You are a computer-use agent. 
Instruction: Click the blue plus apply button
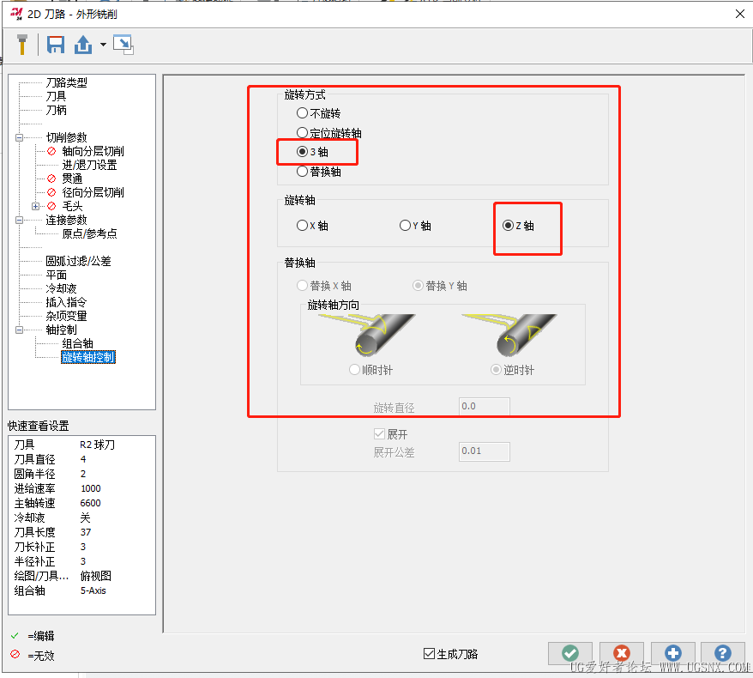[x=672, y=653]
